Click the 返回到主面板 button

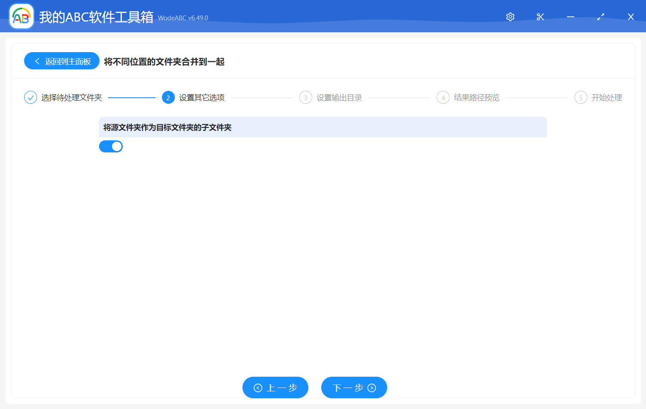click(x=62, y=61)
